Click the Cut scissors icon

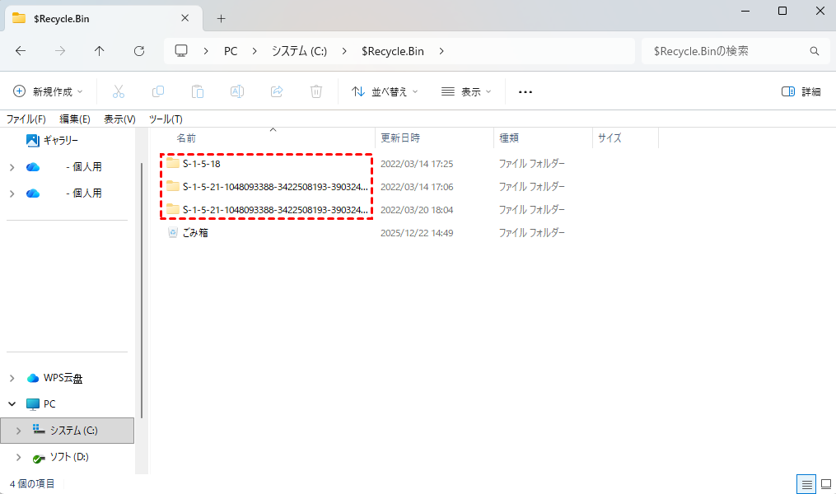coord(119,91)
